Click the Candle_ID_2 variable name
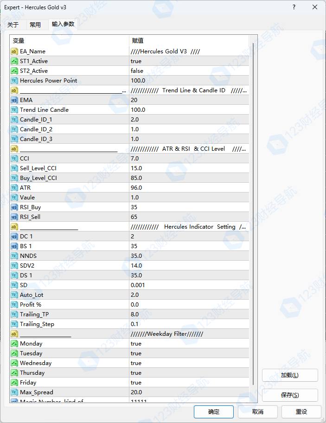326x423 pixels. point(36,129)
